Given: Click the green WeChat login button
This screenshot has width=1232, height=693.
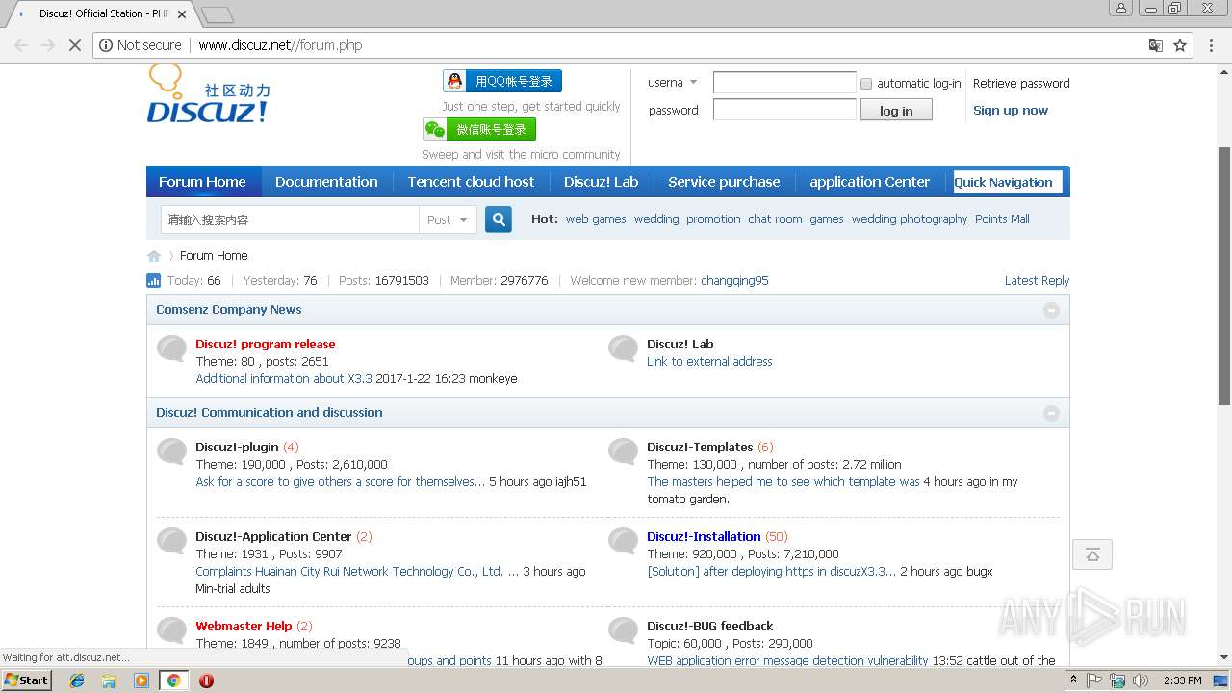Looking at the screenshot, I should pyautogui.click(x=479, y=129).
